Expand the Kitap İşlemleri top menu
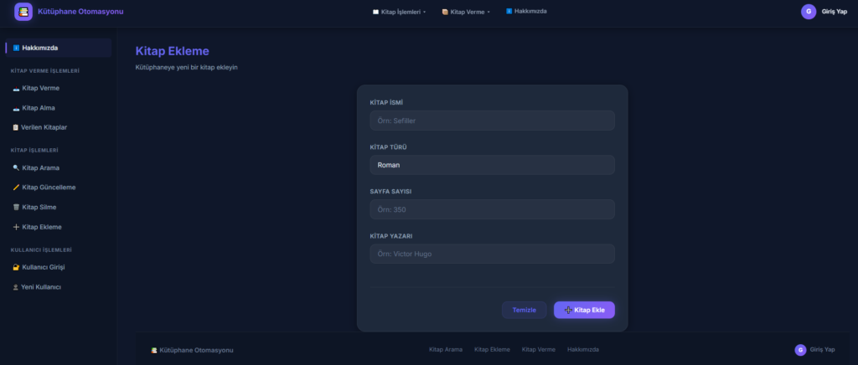This screenshot has width=858, height=365. click(399, 12)
